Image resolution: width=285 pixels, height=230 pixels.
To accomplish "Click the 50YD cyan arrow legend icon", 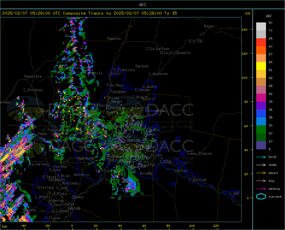I will point(261,157).
